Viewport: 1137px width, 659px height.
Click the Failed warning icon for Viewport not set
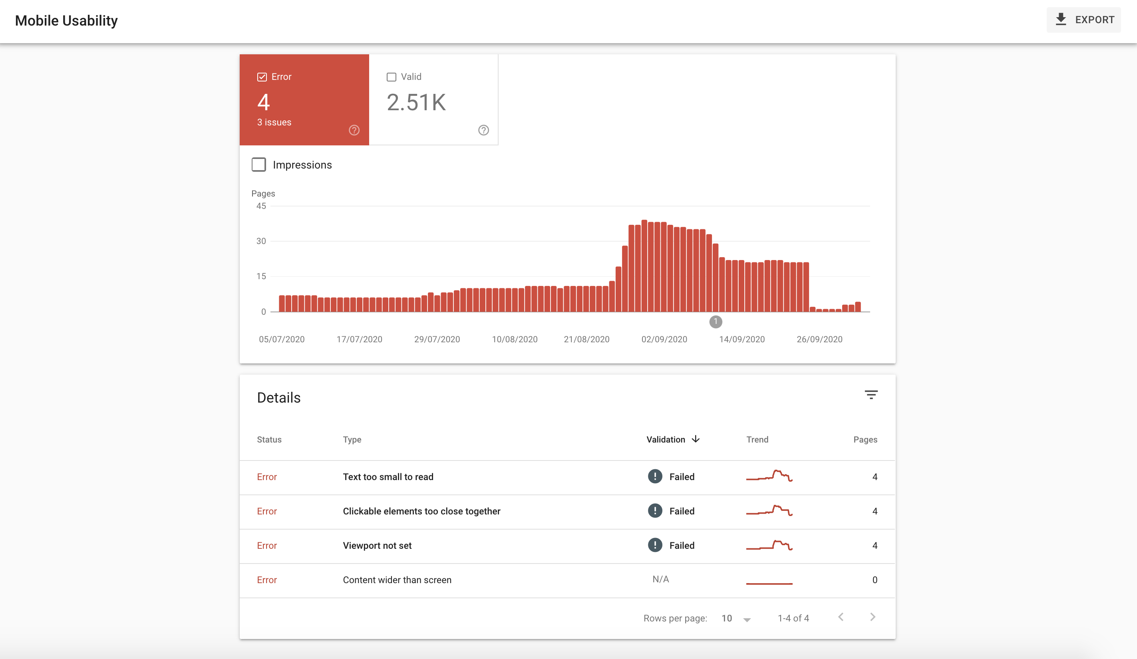pos(655,545)
